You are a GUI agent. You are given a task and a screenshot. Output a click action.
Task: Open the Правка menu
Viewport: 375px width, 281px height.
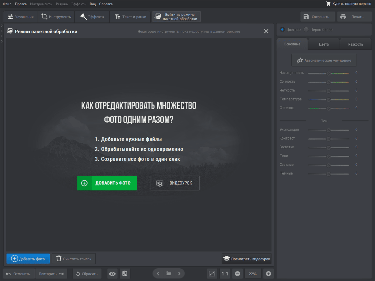click(21, 4)
